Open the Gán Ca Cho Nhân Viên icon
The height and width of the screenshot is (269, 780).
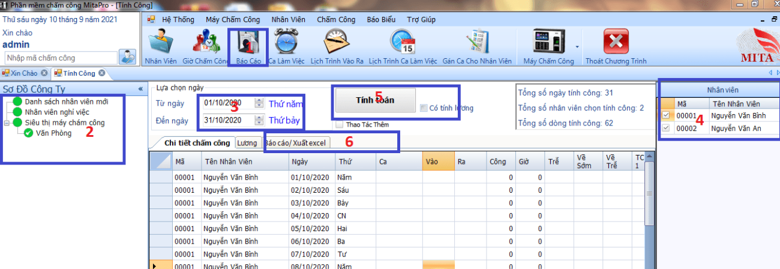tap(477, 42)
